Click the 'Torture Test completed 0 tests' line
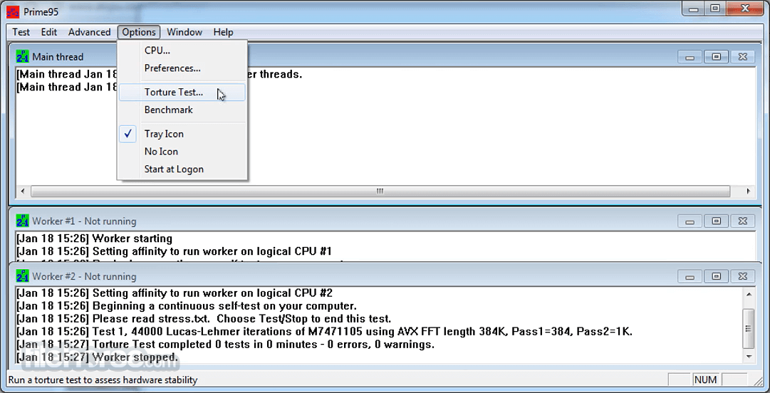This screenshot has height=393, width=770. pyautogui.click(x=225, y=345)
